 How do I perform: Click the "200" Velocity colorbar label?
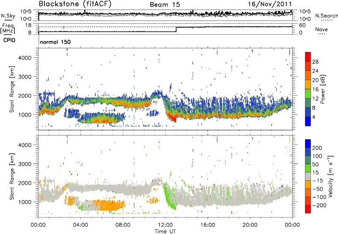point(317,148)
